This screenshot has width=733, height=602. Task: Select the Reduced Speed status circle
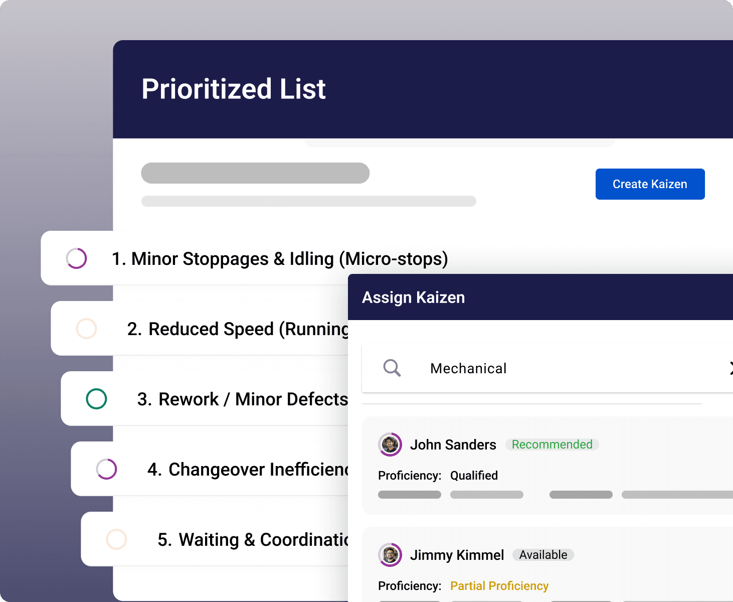point(86,329)
